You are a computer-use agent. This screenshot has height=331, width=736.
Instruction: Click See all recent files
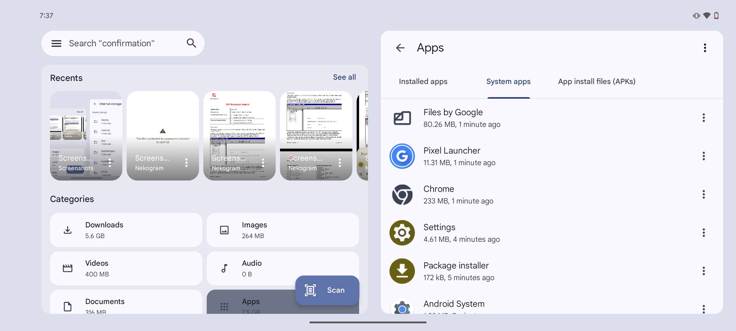tap(344, 77)
